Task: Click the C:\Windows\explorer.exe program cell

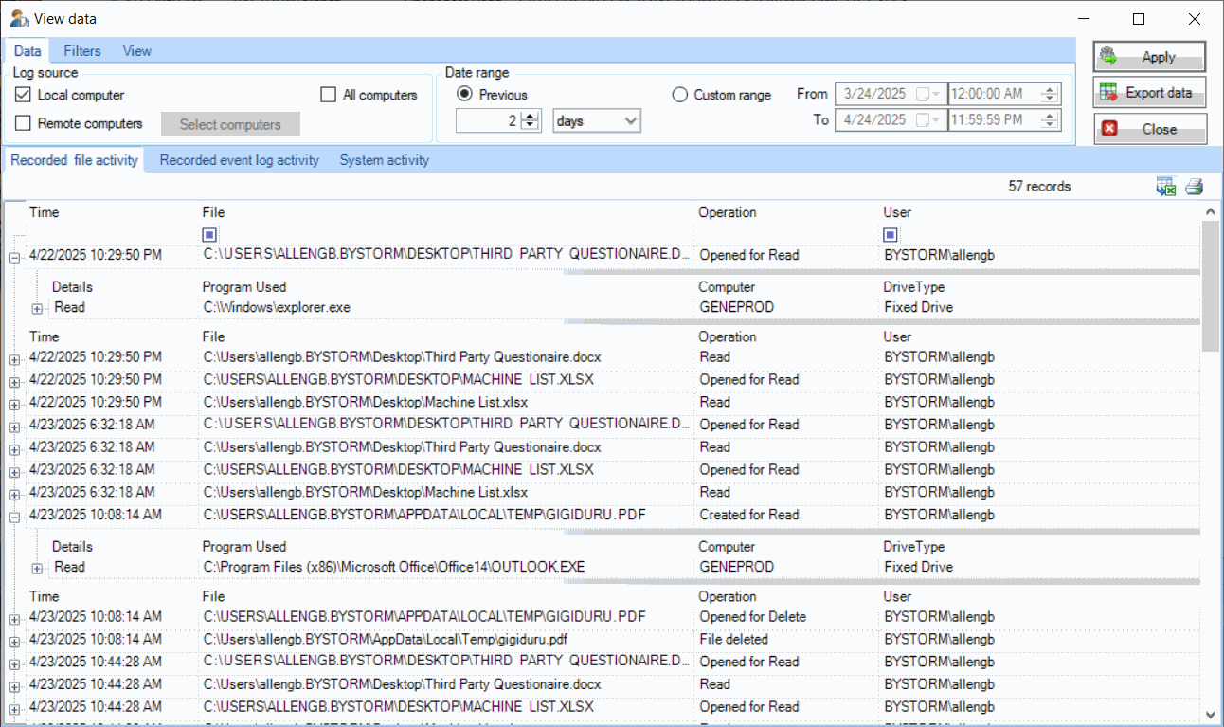Action: tap(277, 307)
